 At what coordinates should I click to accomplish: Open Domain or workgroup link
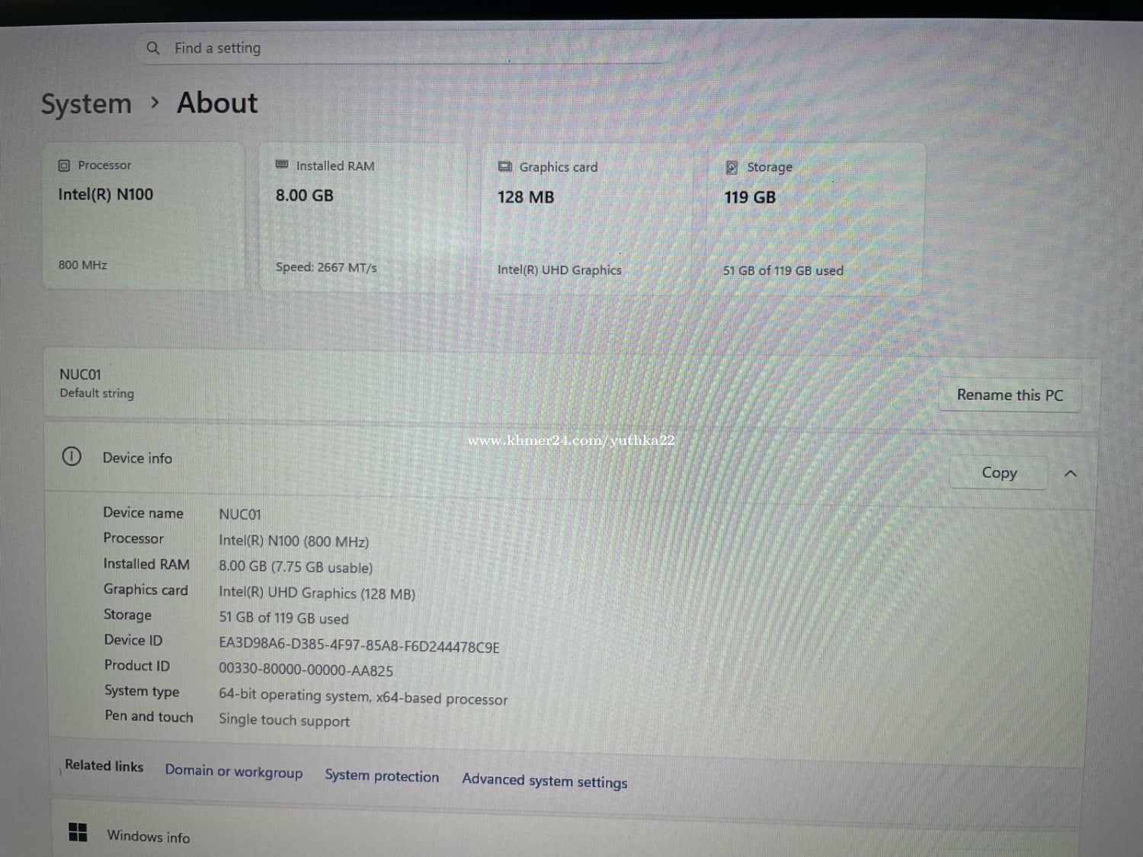tap(234, 772)
